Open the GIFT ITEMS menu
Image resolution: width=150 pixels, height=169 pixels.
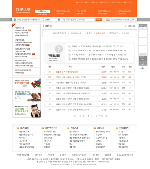[x=104, y=12]
